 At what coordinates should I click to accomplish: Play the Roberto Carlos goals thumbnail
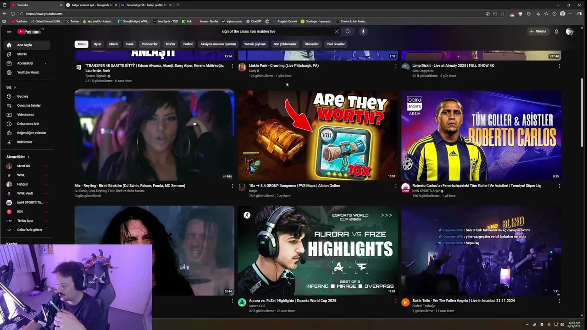coord(481,135)
